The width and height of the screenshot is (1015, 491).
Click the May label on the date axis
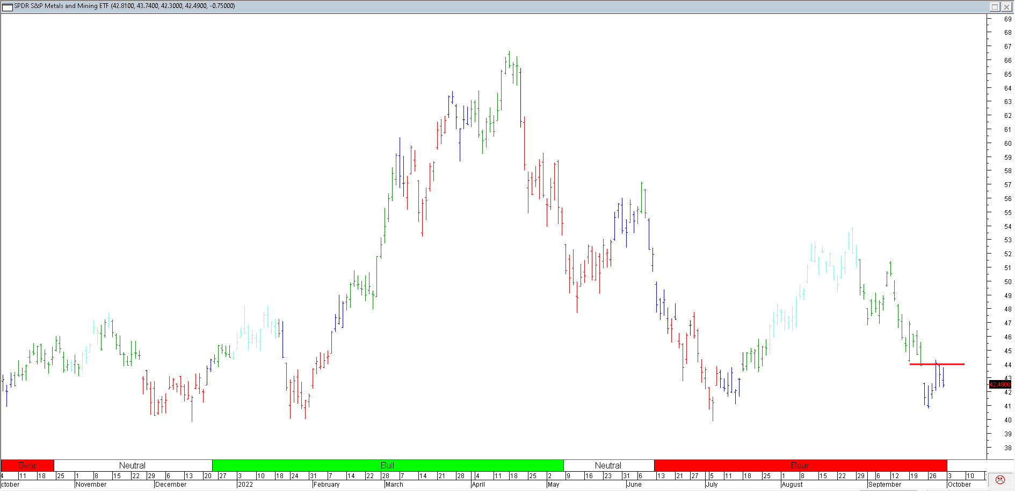[x=554, y=485]
